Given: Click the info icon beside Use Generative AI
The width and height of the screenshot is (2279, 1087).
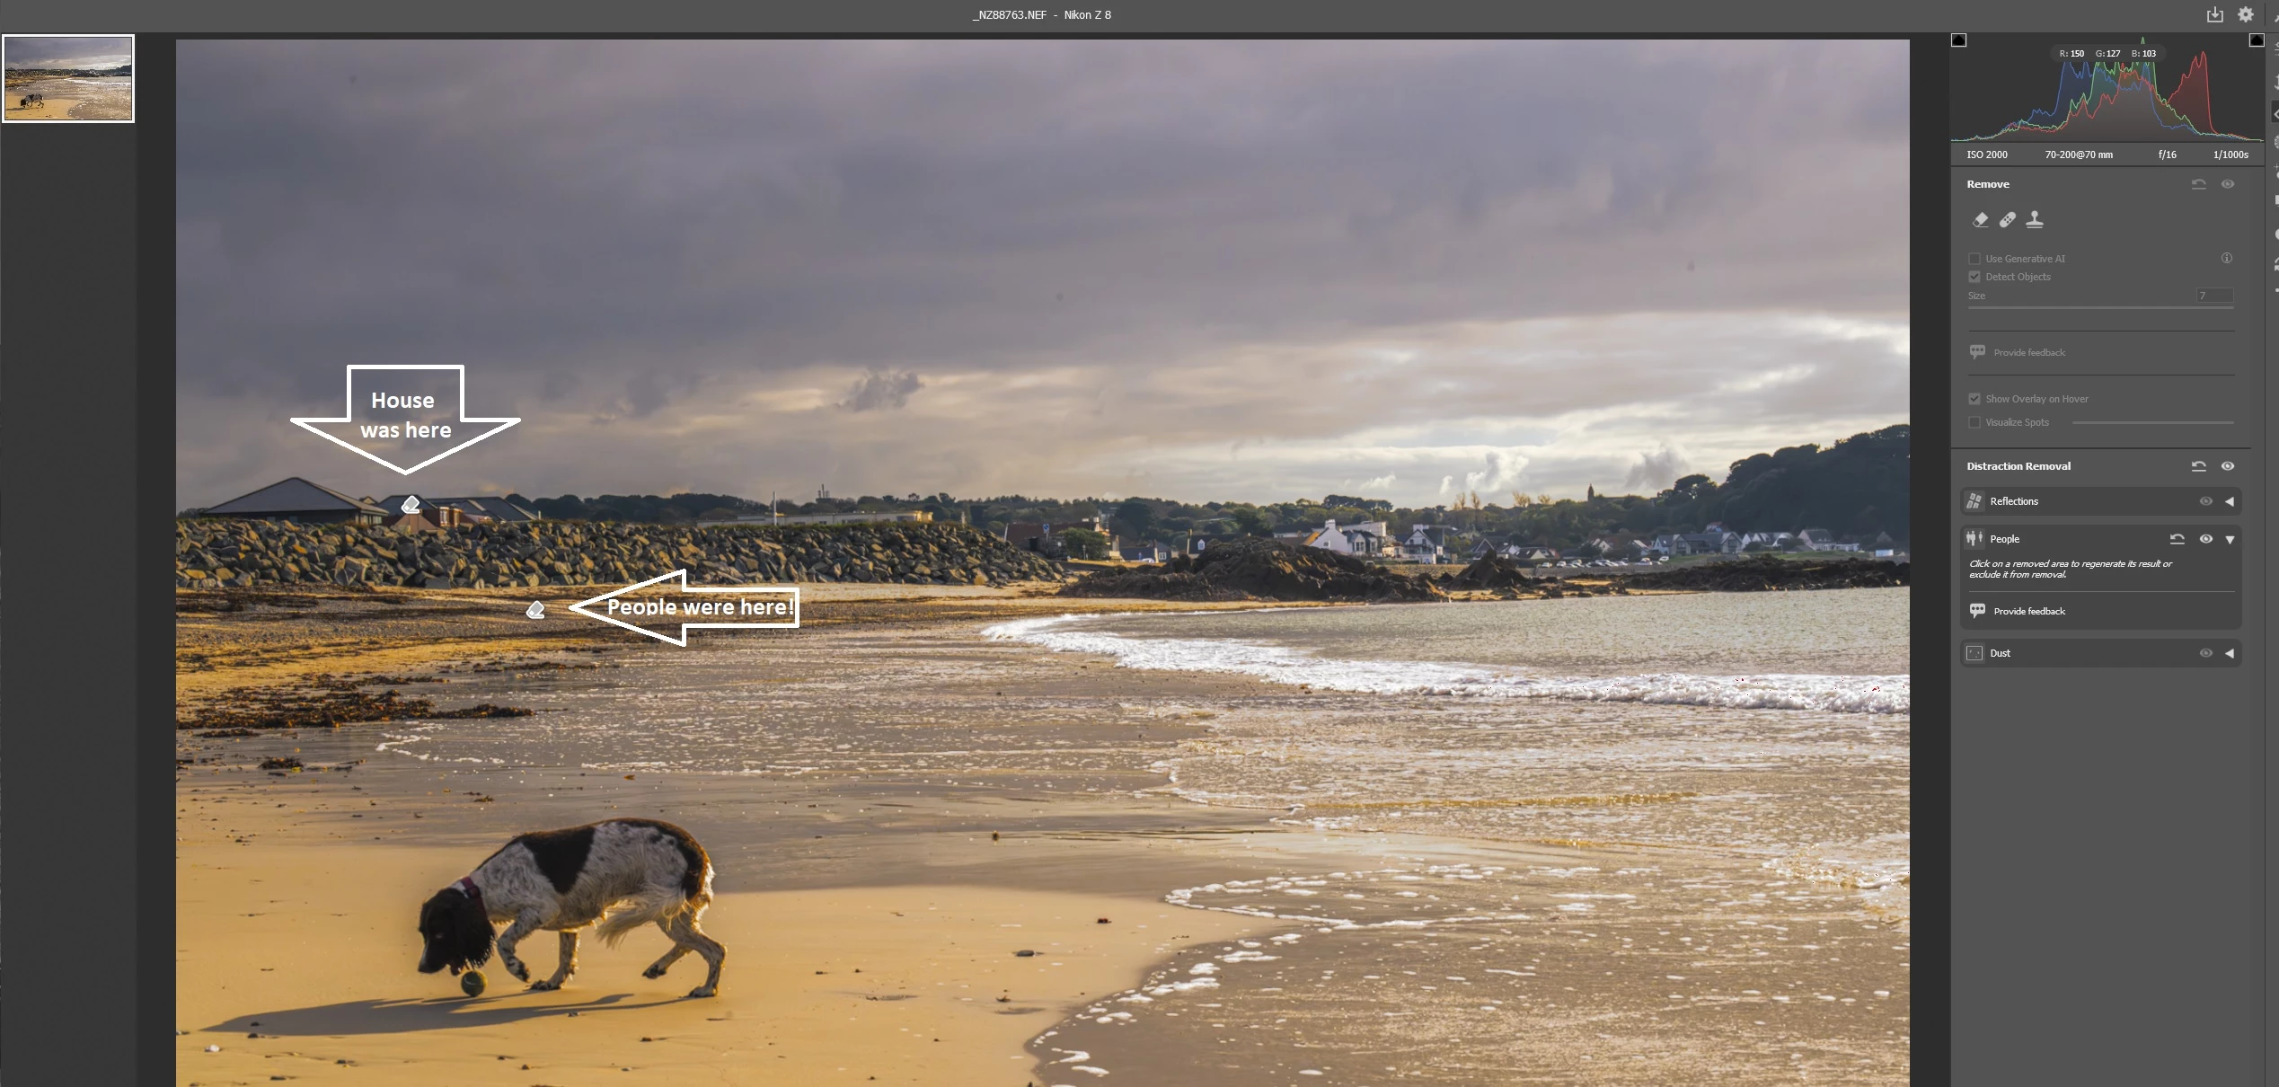Looking at the screenshot, I should (2226, 259).
